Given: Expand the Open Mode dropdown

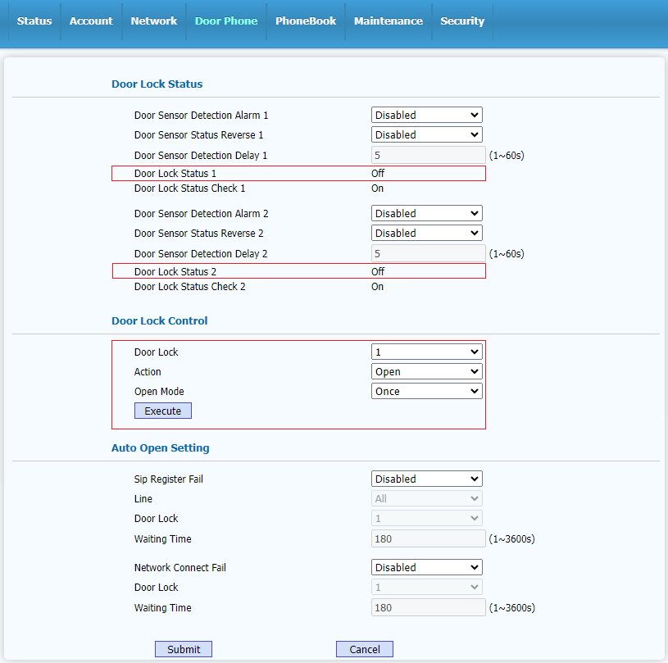Looking at the screenshot, I should point(426,392).
